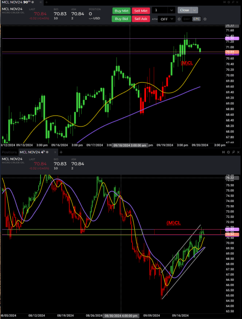Click the bottom chart bid price 70.83

tap(60, 164)
